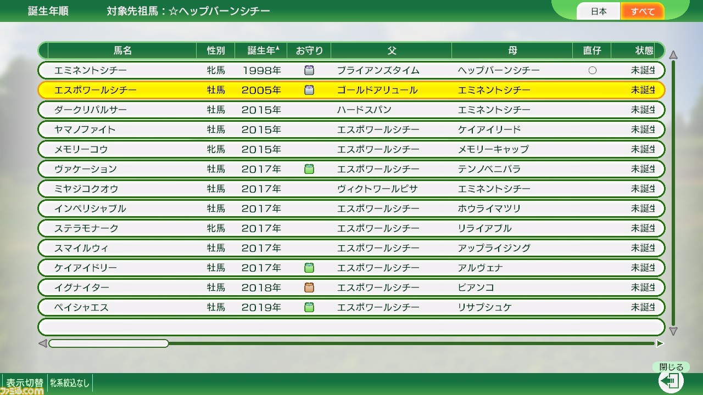Screen dimensions: 703x395
Task: Click the 母 column header
Action: pyautogui.click(x=512, y=50)
